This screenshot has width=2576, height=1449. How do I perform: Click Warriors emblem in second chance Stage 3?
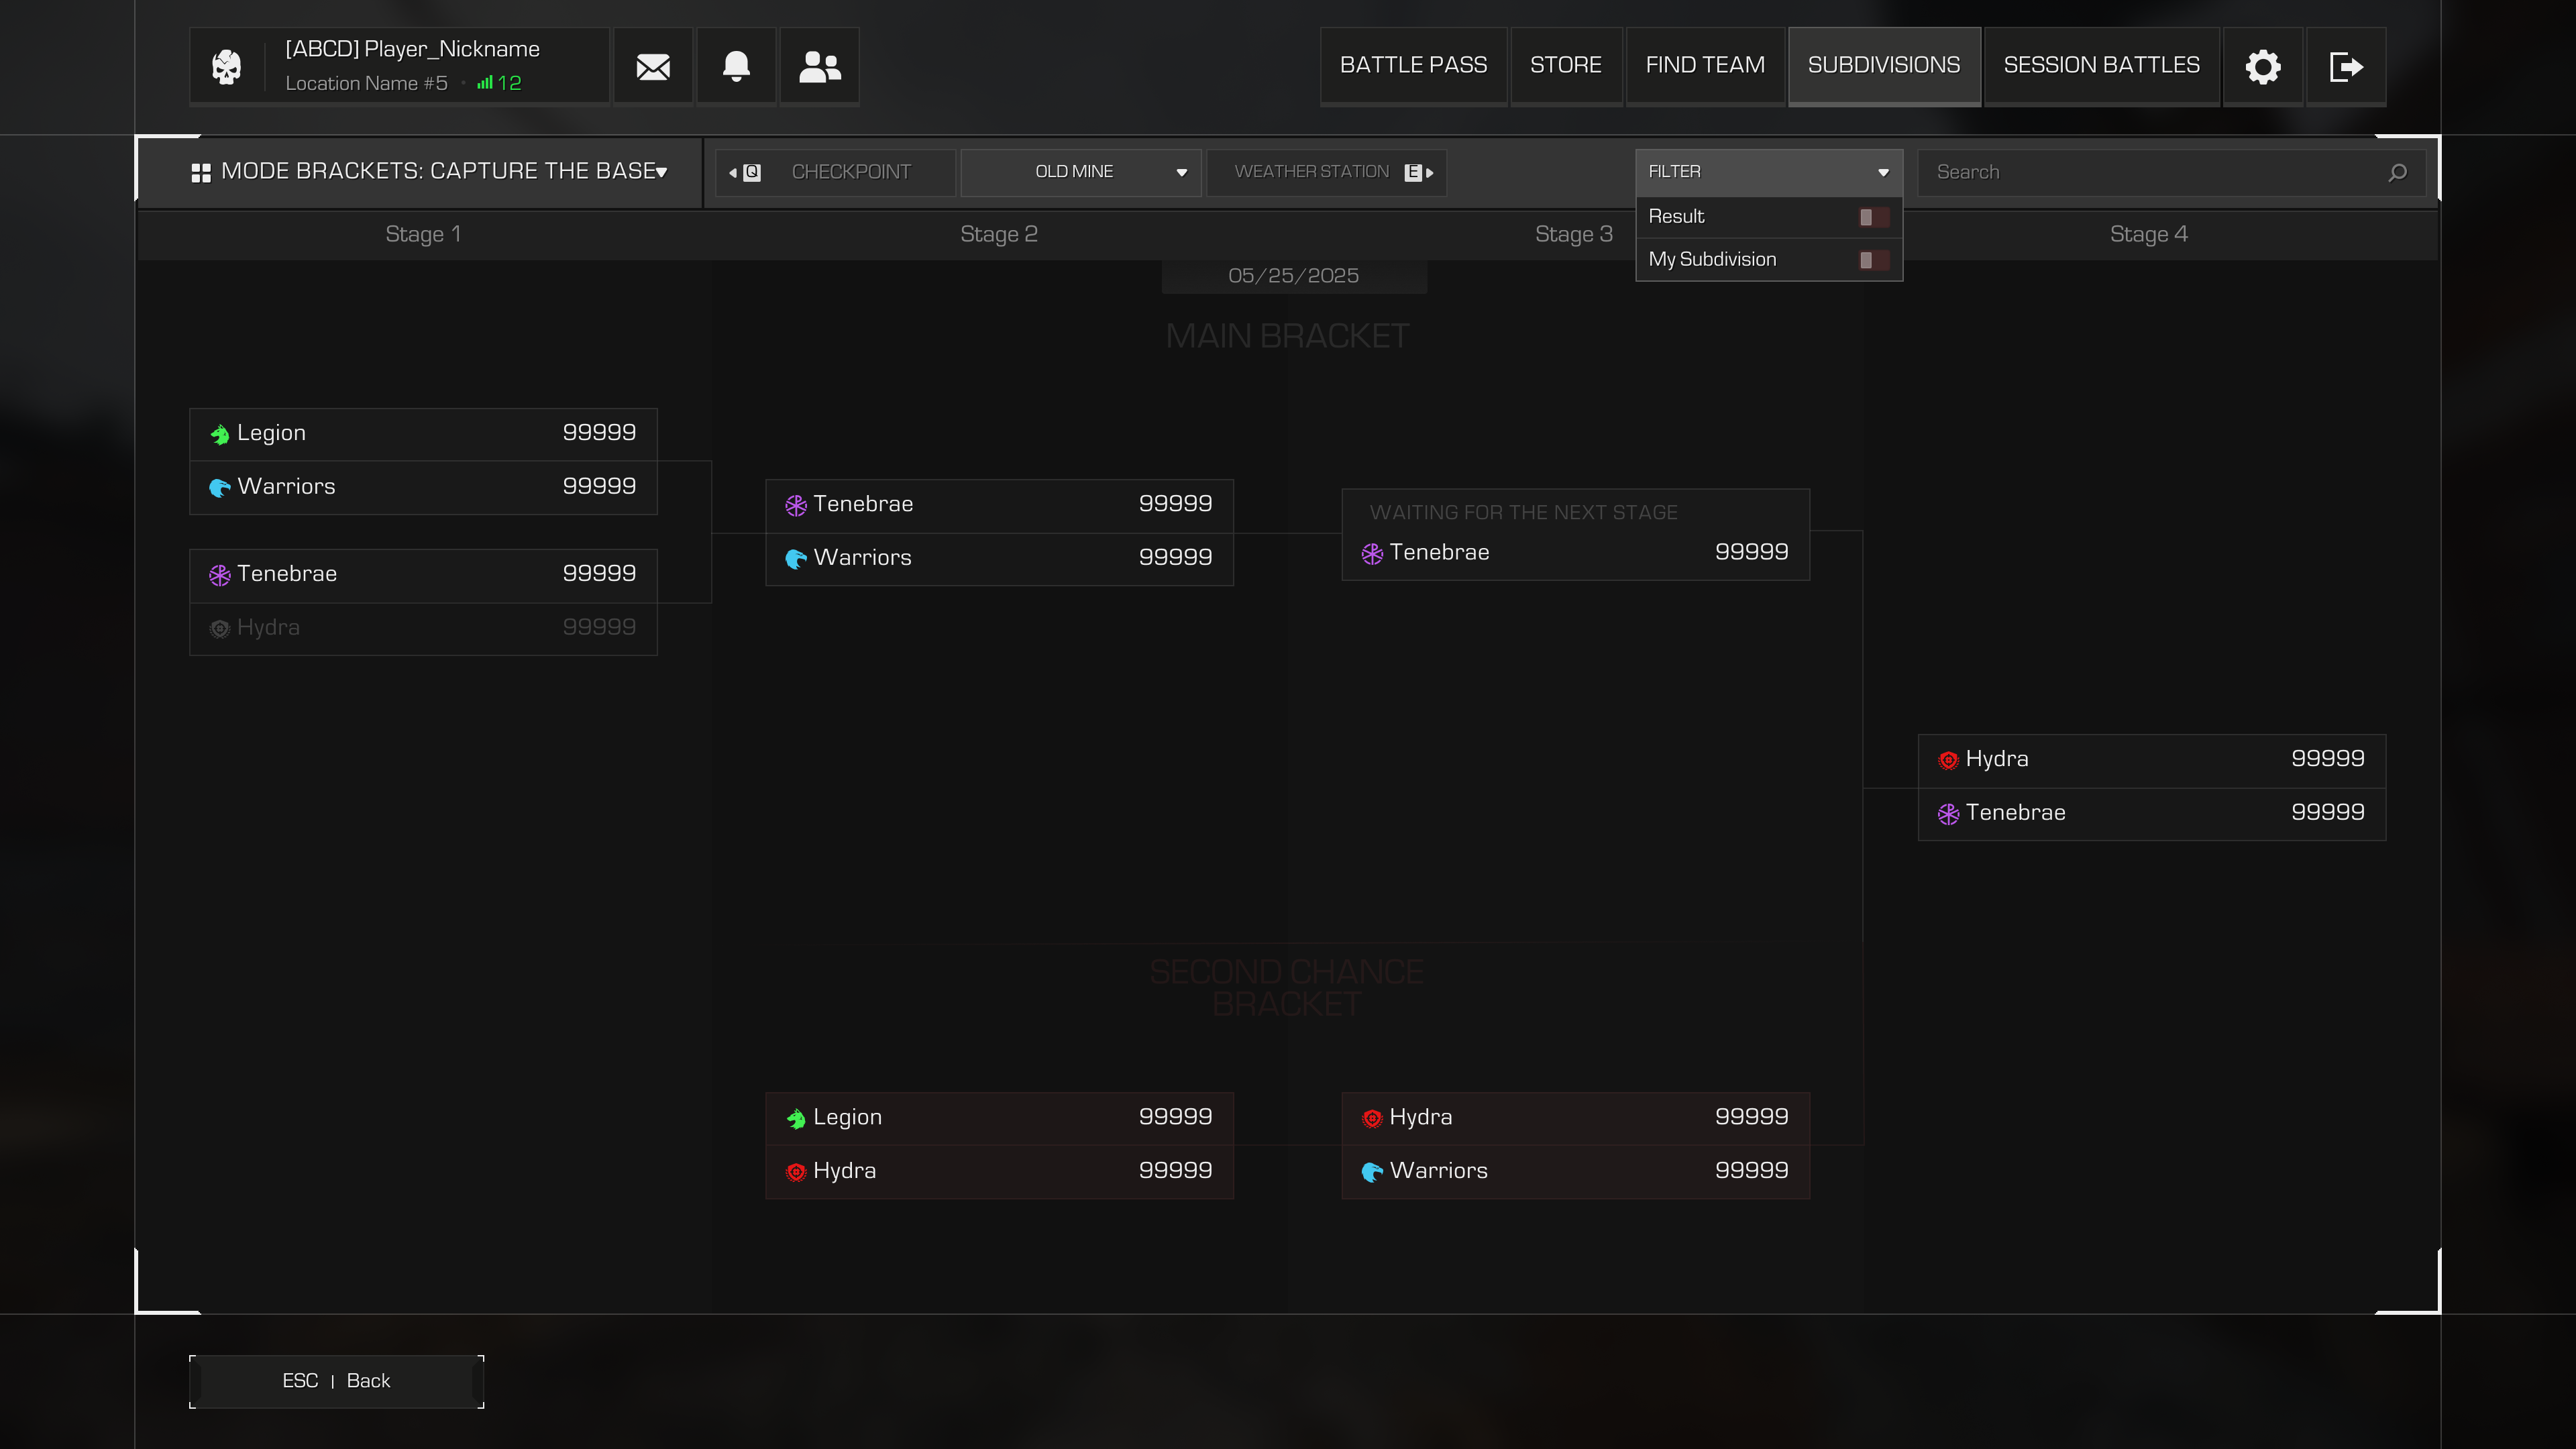tap(1372, 1172)
